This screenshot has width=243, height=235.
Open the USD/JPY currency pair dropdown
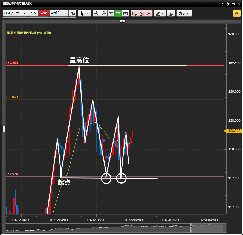[15, 13]
